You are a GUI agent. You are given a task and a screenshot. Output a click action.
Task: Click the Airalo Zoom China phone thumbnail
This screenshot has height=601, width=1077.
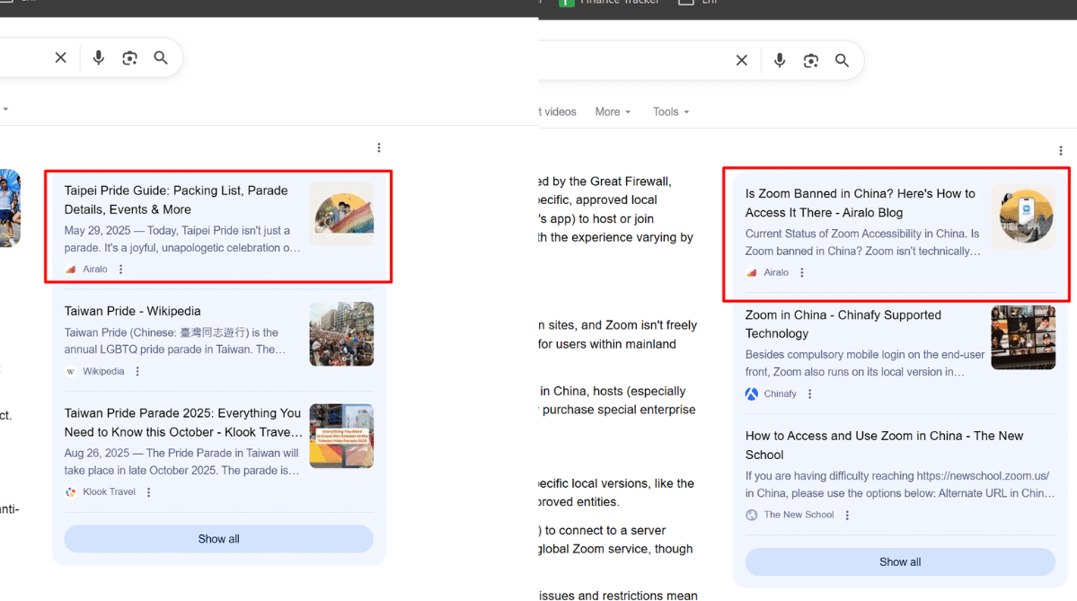(x=1023, y=217)
